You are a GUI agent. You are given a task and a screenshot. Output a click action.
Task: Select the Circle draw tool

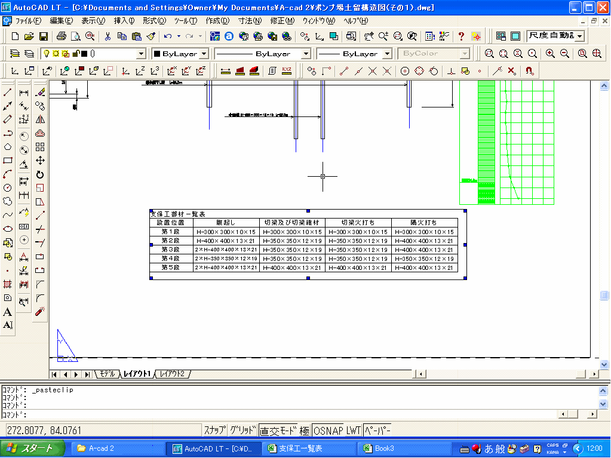tap(7, 187)
